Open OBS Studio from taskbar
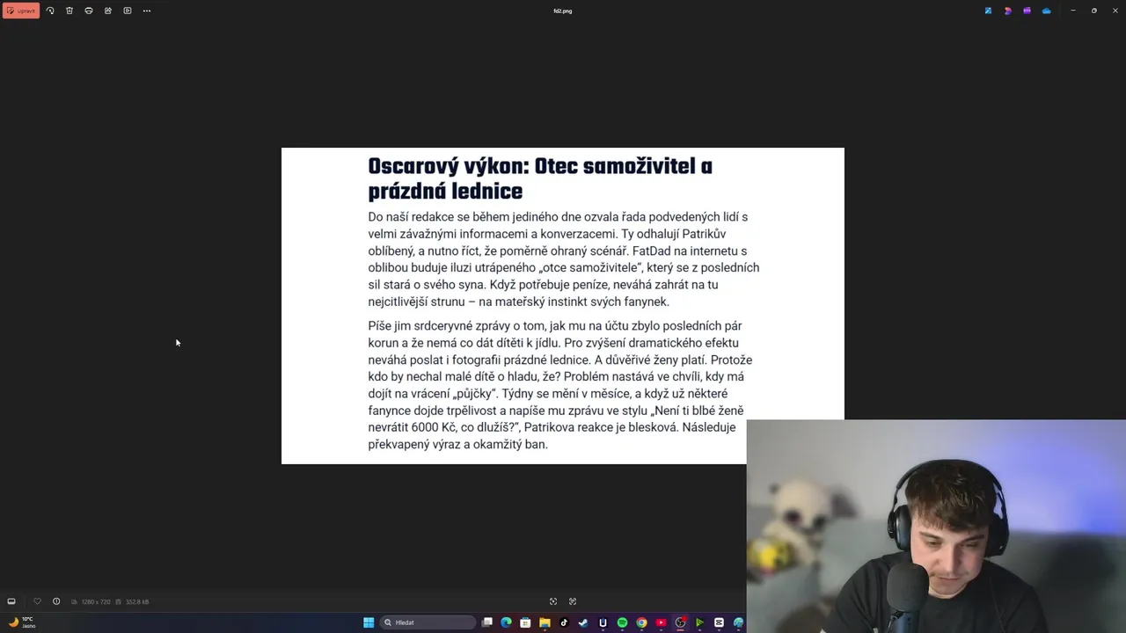Screen dimensions: 1126x633 pyautogui.click(x=680, y=622)
